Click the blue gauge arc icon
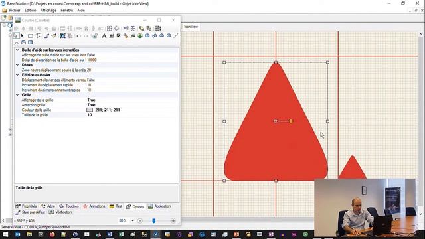425x239 pixels. coord(169,35)
